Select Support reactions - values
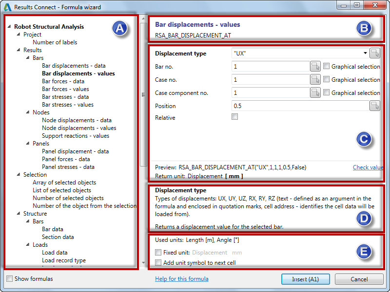 pyautogui.click(x=76, y=136)
